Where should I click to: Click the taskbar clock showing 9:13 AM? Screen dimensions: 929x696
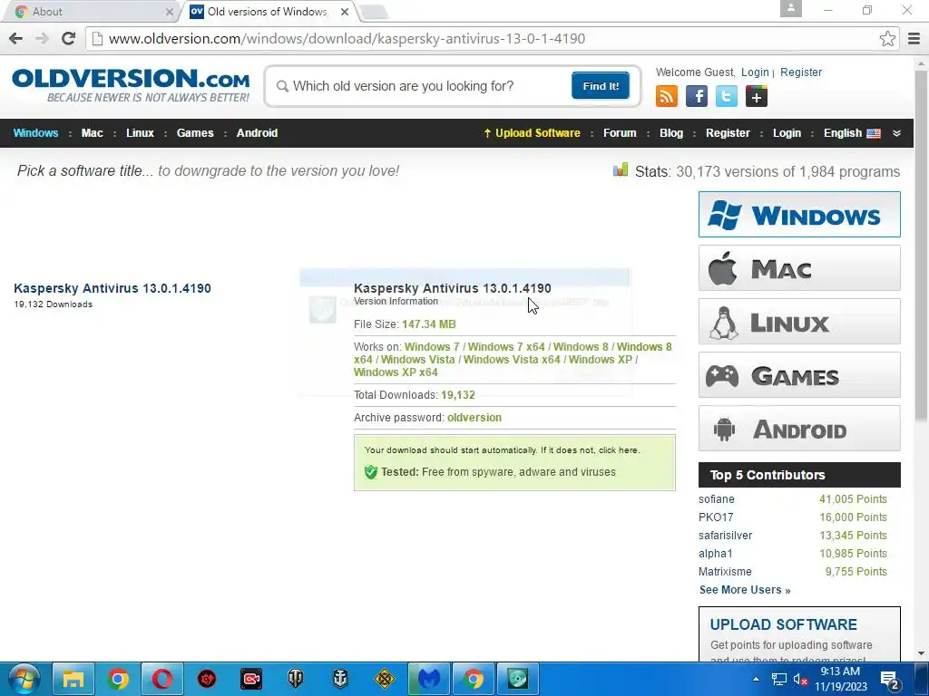coord(840,679)
